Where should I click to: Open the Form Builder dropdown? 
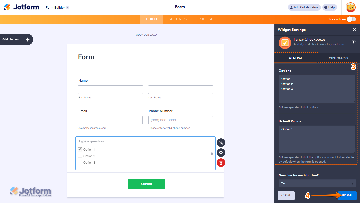pyautogui.click(x=57, y=7)
